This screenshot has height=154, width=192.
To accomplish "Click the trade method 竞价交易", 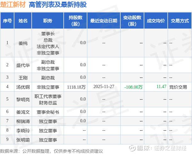I will pos(178,87).
